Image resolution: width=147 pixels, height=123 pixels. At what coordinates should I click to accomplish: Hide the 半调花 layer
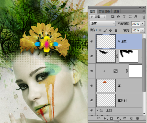pyautogui.click(x=92, y=42)
